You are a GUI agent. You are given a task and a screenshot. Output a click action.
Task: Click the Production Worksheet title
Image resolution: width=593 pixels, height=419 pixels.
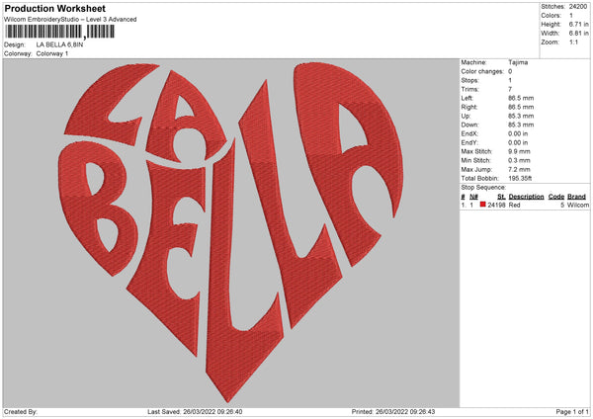click(54, 9)
